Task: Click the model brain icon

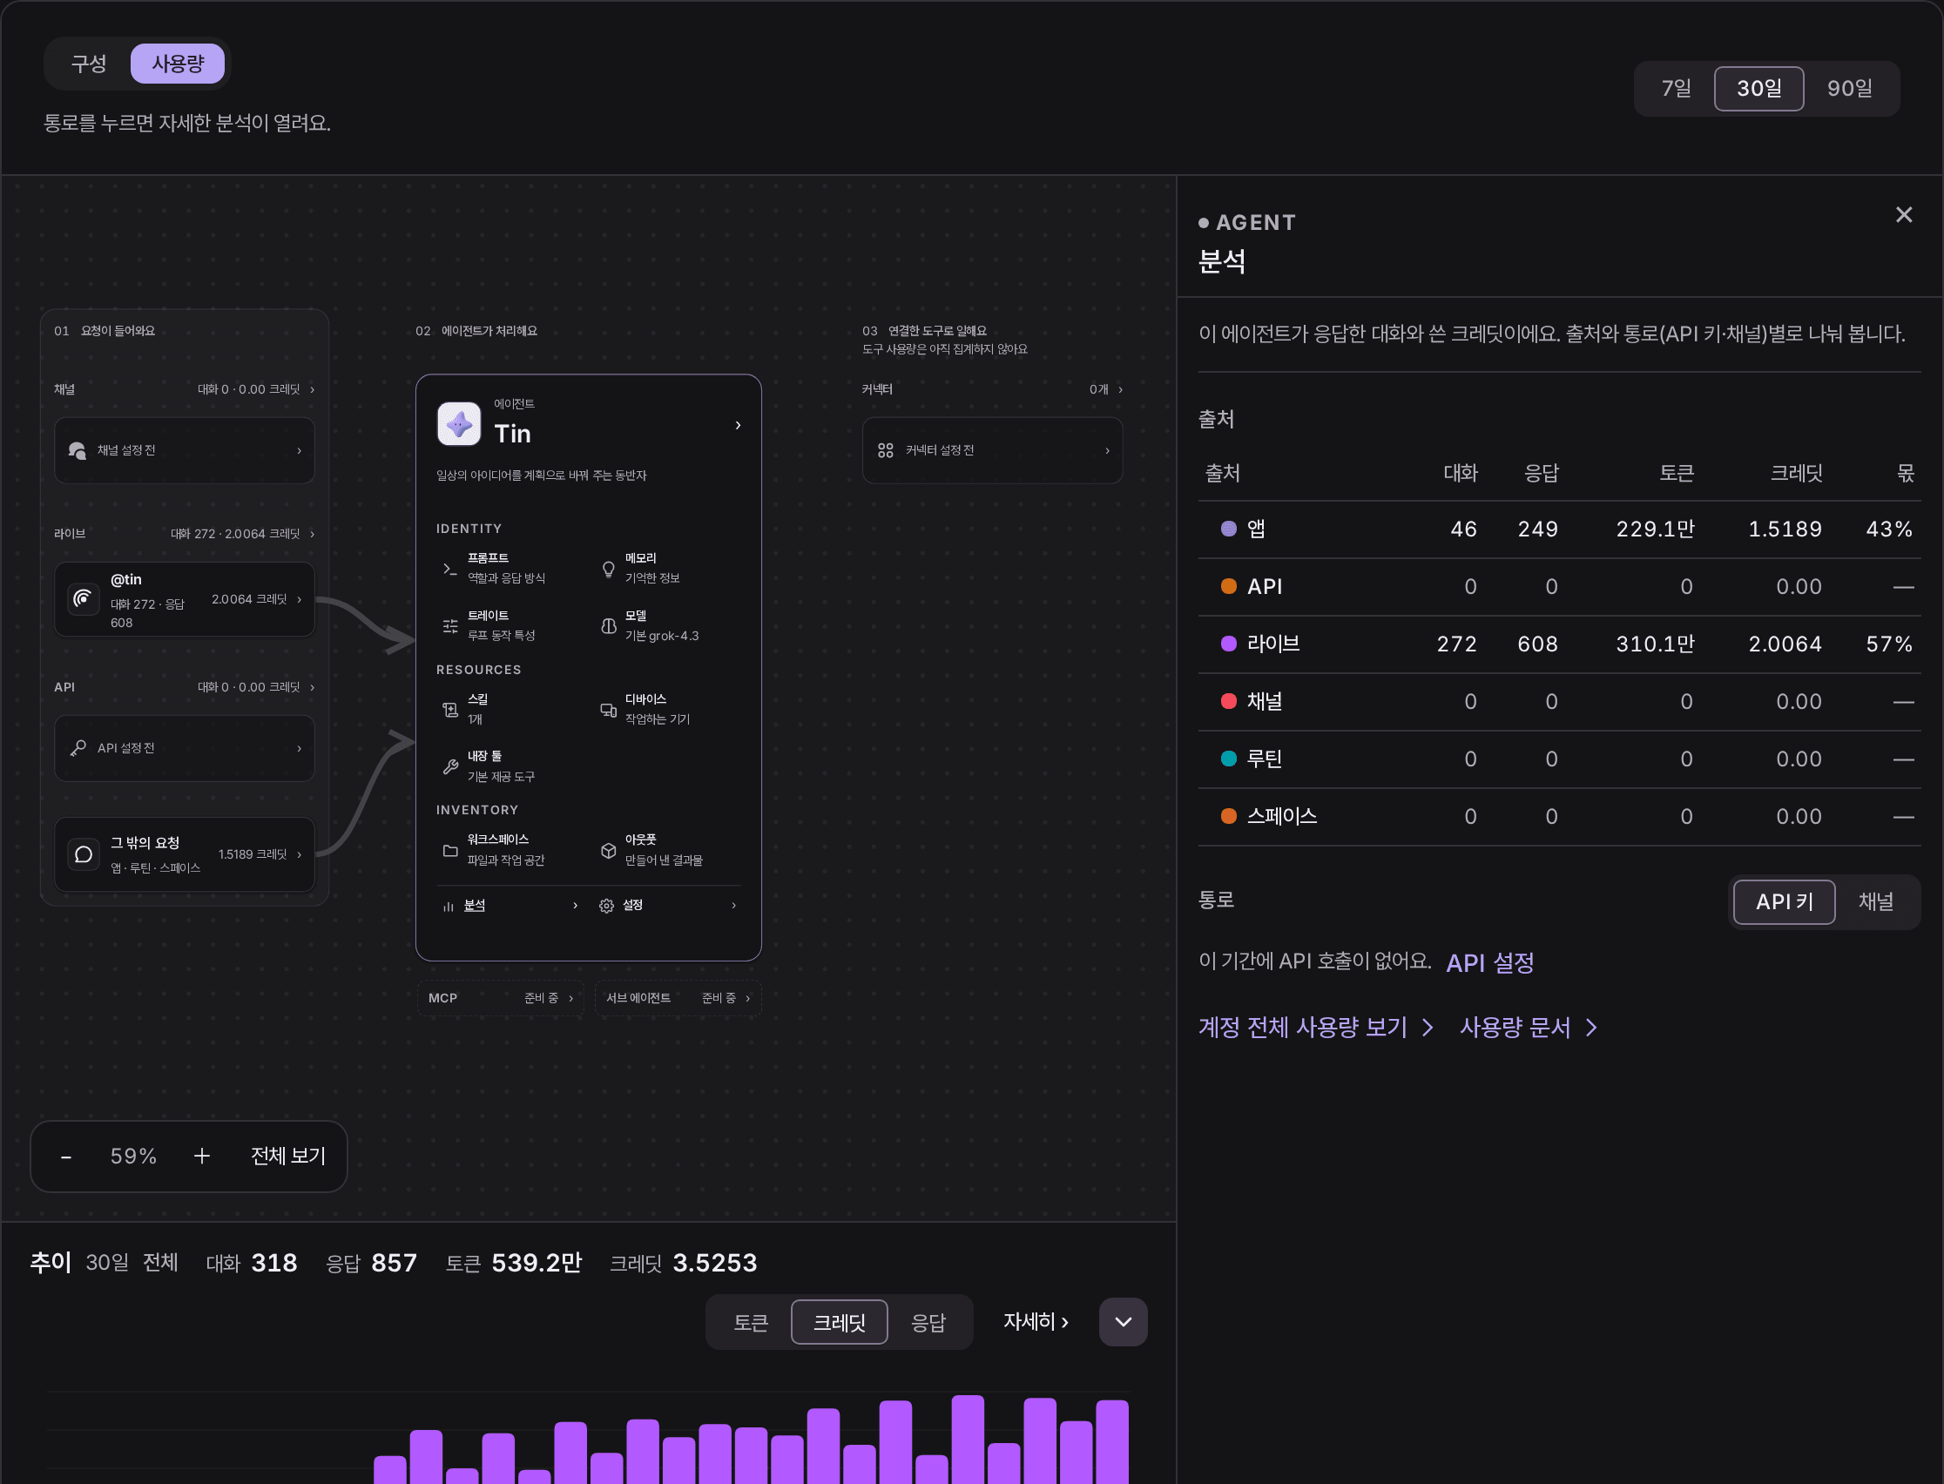Action: click(609, 626)
